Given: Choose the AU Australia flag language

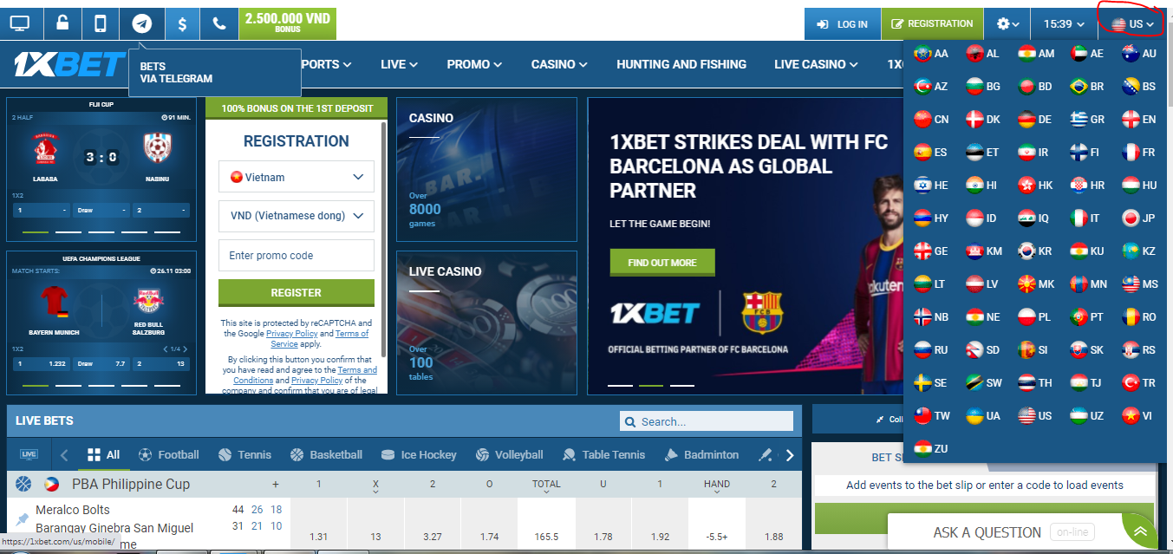Looking at the screenshot, I should 1138,53.
